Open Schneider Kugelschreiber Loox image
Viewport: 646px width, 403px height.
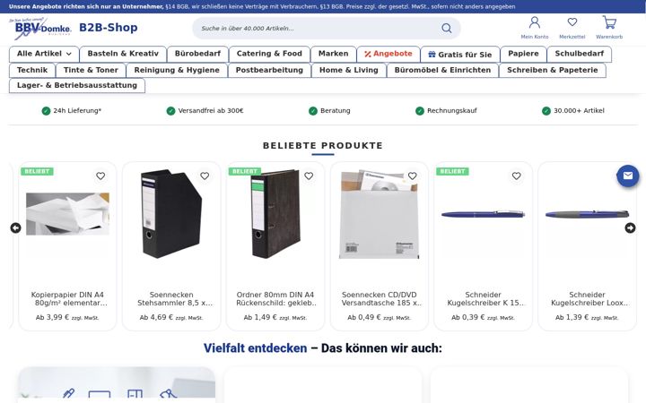[587, 214]
